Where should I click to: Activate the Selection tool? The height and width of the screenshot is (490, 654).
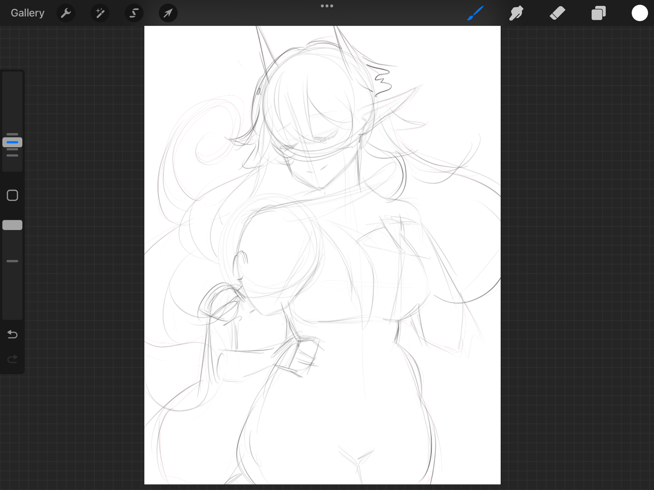pyautogui.click(x=134, y=13)
